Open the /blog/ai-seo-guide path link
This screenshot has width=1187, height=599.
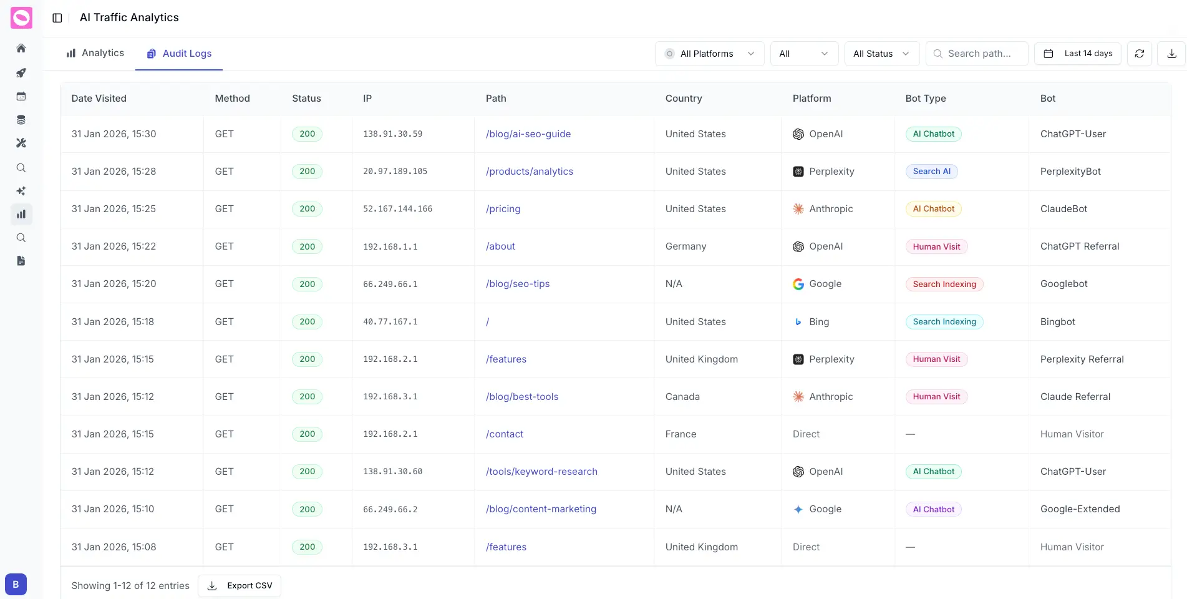(x=528, y=134)
